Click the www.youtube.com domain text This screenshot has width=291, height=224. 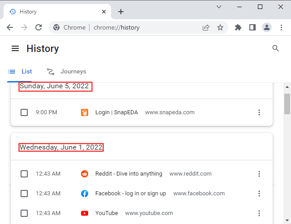point(149,213)
